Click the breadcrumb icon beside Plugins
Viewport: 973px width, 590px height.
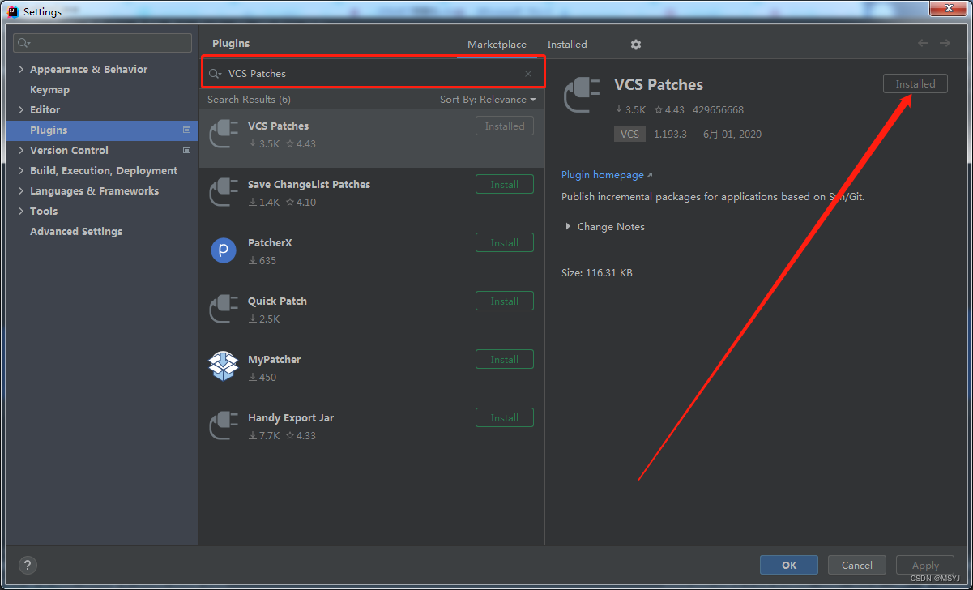(x=186, y=130)
